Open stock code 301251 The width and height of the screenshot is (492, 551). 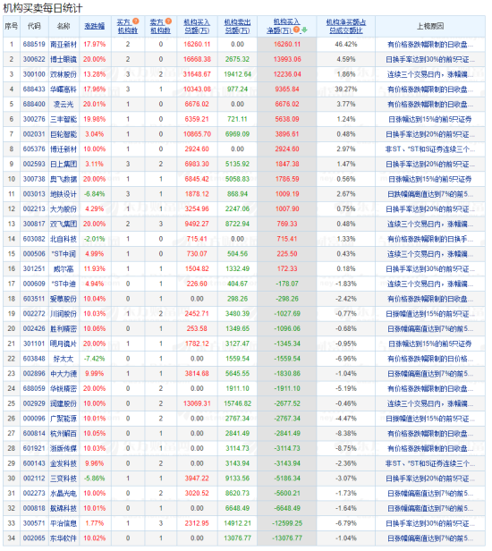pos(34,269)
